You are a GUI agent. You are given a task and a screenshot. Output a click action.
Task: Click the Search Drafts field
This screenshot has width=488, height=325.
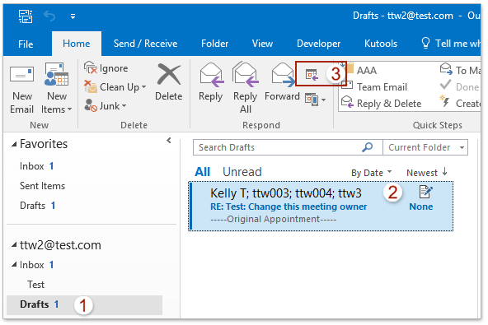[277, 147]
